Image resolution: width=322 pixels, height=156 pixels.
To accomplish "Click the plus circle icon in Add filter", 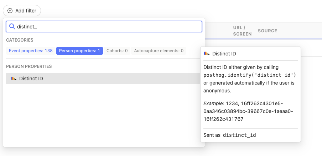I will click(x=10, y=11).
